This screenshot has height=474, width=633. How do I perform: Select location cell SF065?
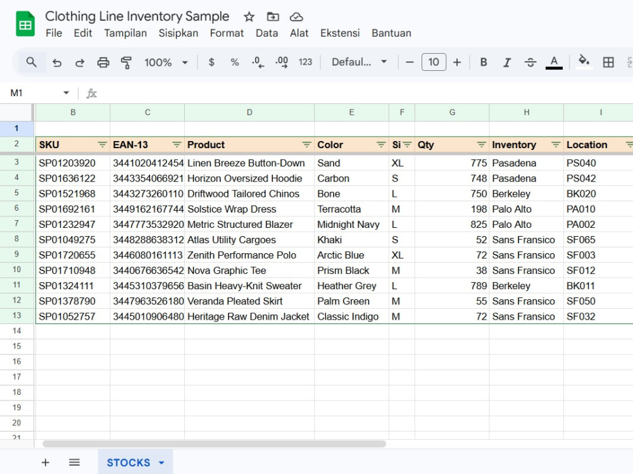click(598, 239)
